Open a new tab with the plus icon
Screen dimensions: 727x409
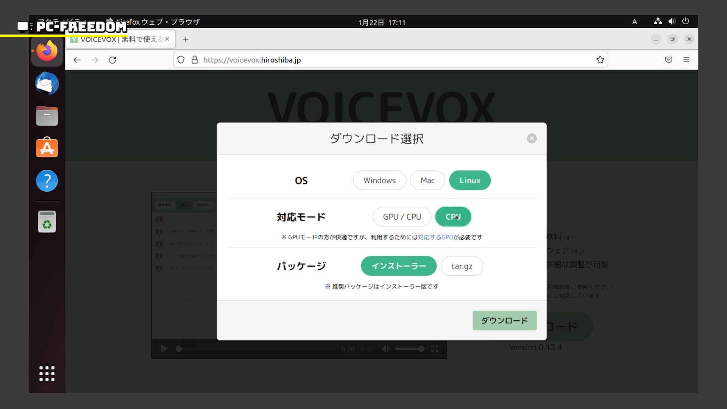coord(186,39)
